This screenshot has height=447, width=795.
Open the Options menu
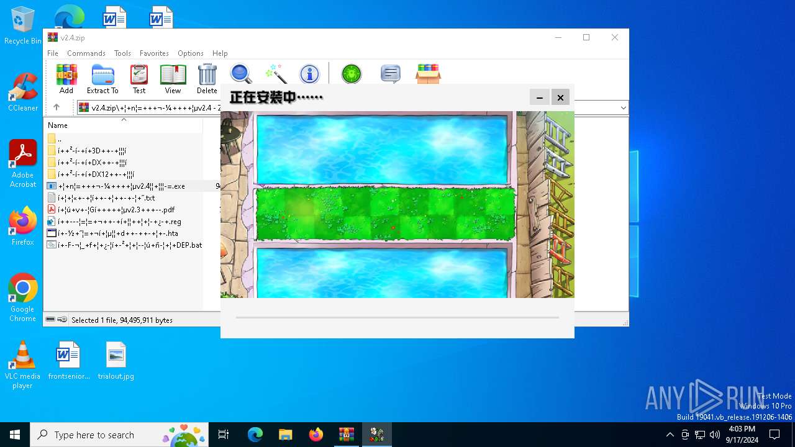(191, 53)
